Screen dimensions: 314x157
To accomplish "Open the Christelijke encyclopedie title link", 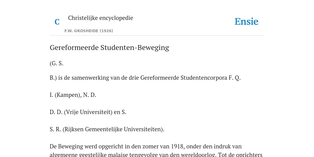I will point(101,18).
